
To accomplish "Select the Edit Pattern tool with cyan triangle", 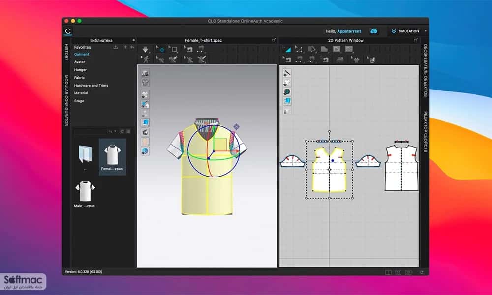I will tap(287, 49).
